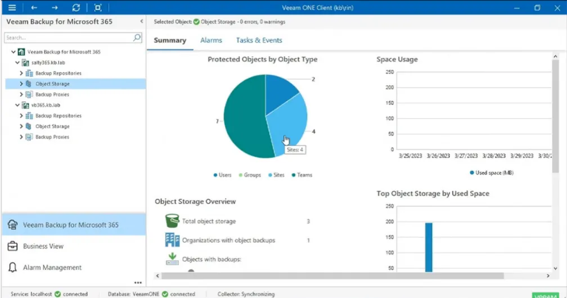
Task: Open the Tasks & Events tab
Action: [x=259, y=40]
